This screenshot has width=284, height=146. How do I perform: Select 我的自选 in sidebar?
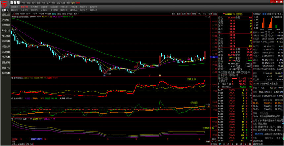pyautogui.click(x=6, y=25)
